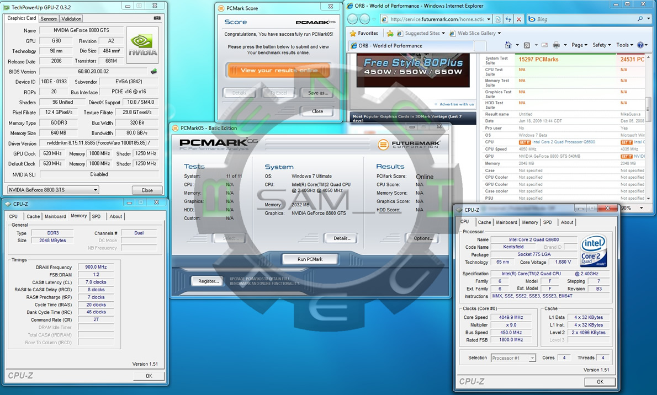Click the Print icon in IE toolbar

click(556, 45)
